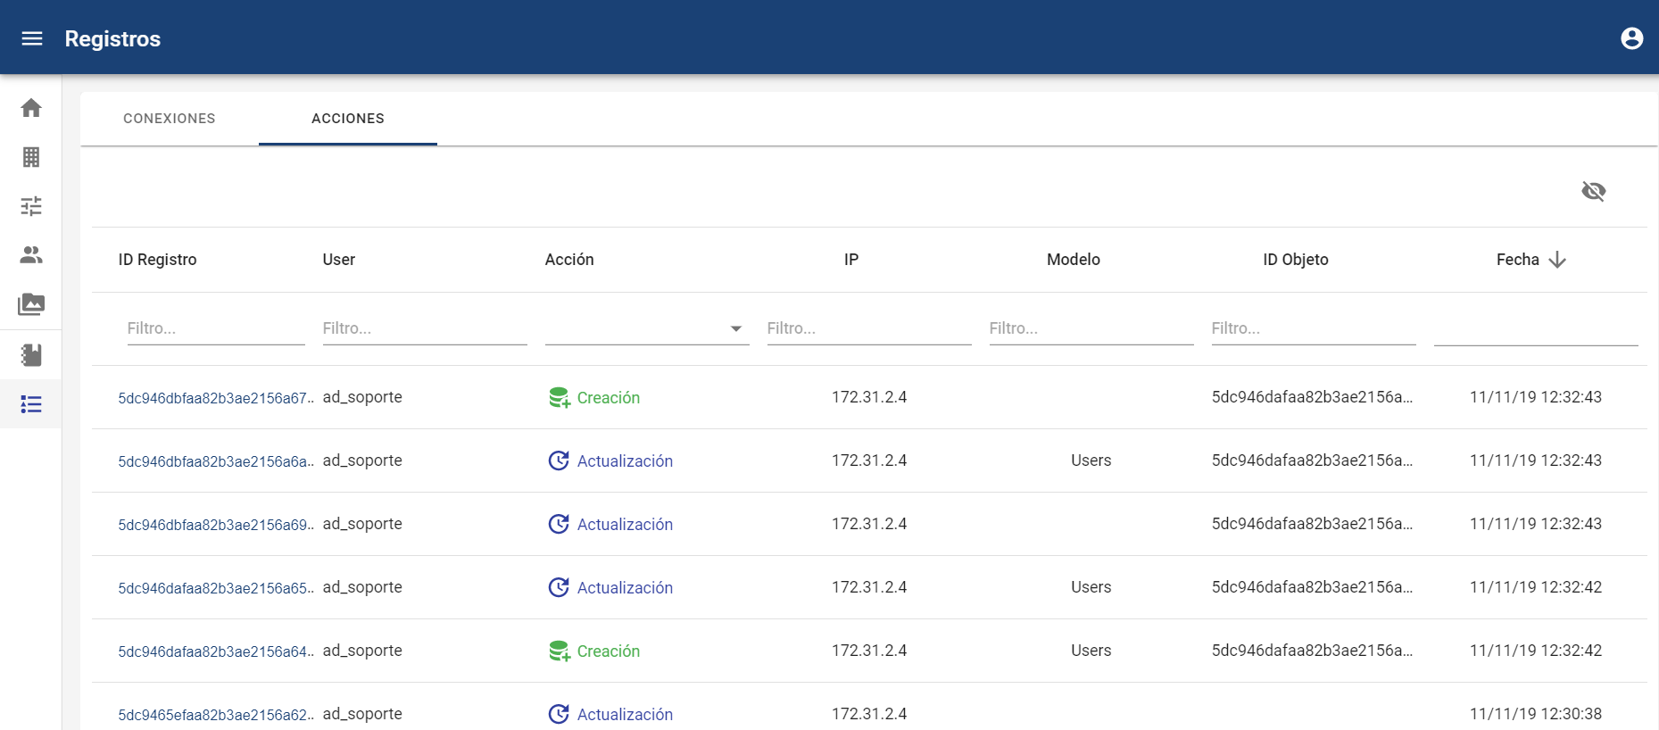Toggle Fecha sort direction arrow
Viewport: 1659px width, 730px height.
pyautogui.click(x=1557, y=260)
